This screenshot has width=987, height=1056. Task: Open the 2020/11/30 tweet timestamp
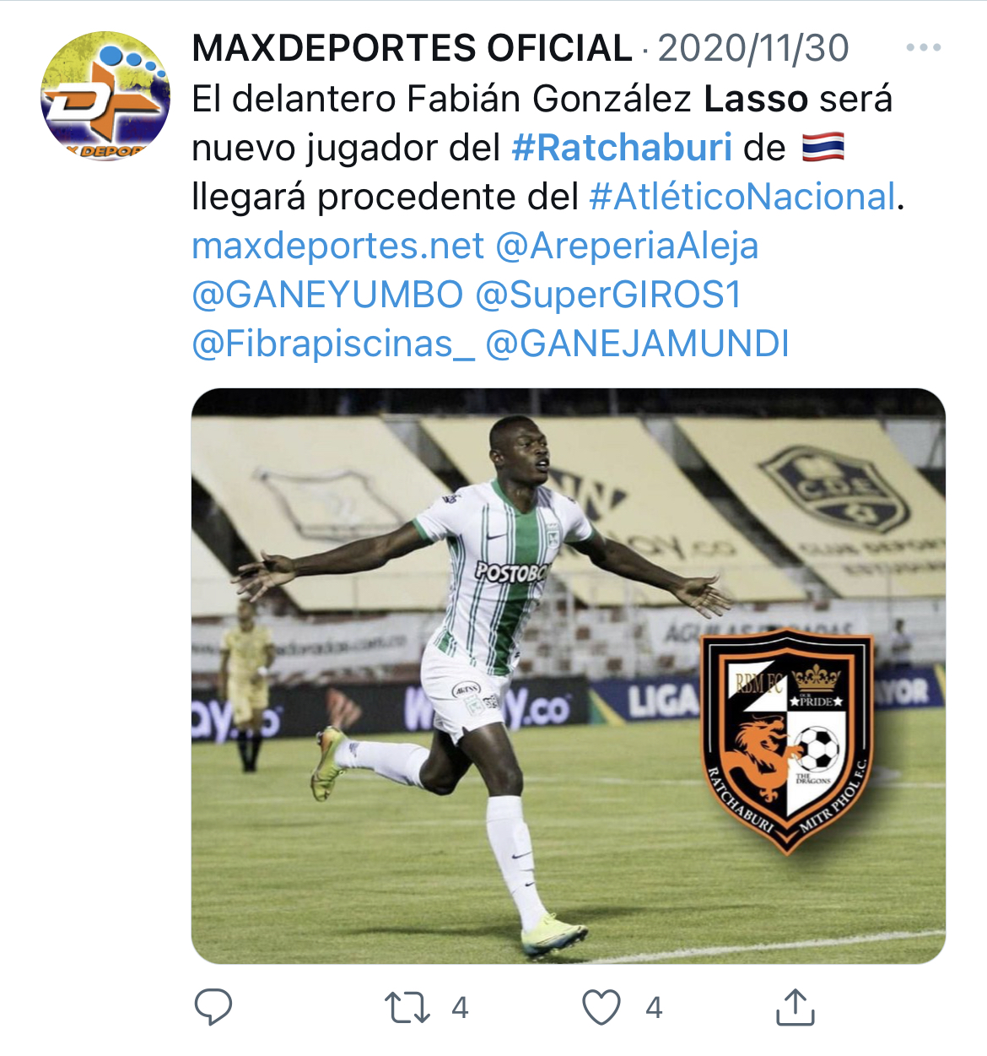click(753, 48)
